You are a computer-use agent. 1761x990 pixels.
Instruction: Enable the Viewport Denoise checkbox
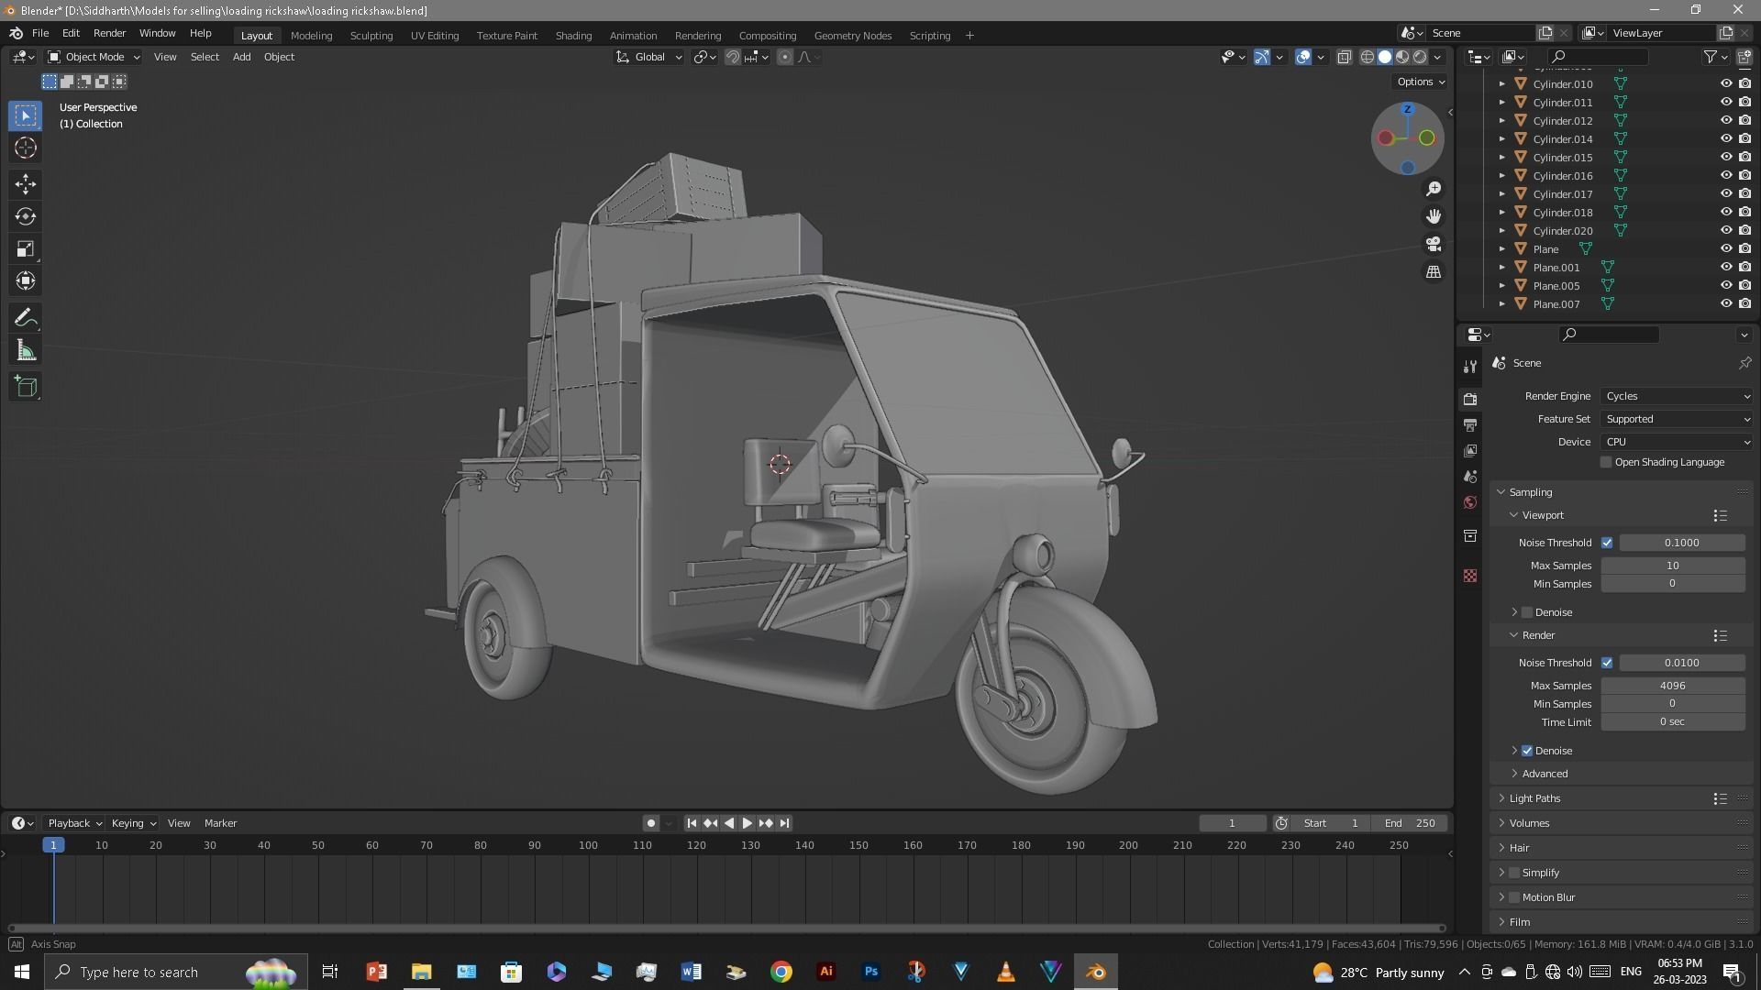(x=1527, y=612)
